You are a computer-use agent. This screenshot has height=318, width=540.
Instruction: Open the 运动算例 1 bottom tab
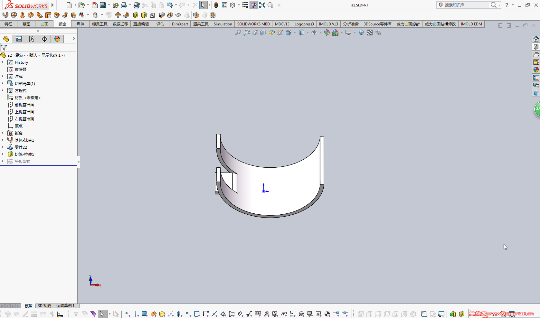[65, 306]
